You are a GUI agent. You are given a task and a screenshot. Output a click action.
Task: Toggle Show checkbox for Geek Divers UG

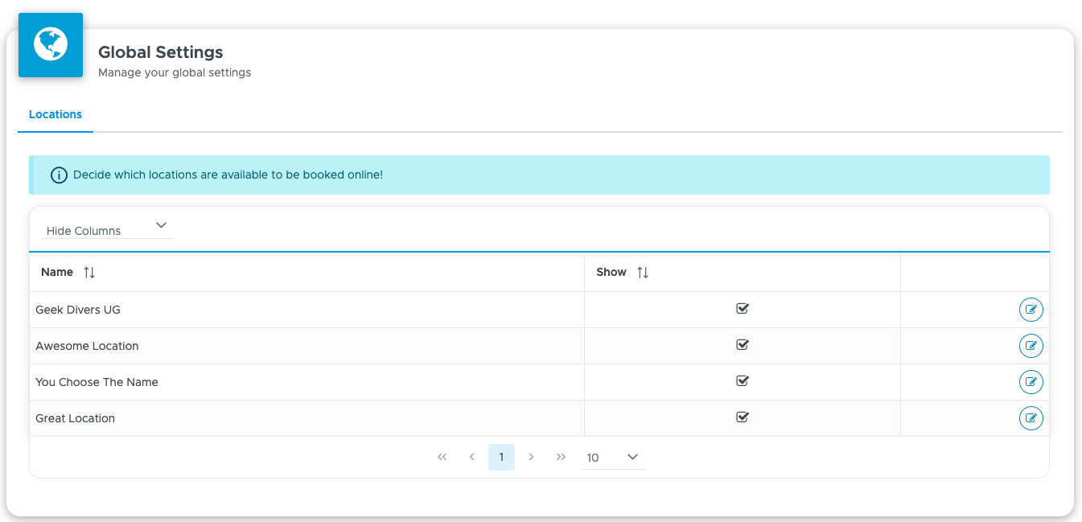(743, 309)
